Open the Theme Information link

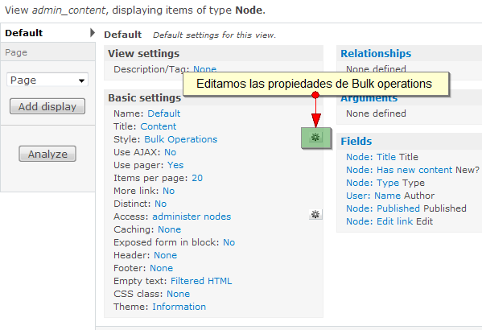(179, 307)
